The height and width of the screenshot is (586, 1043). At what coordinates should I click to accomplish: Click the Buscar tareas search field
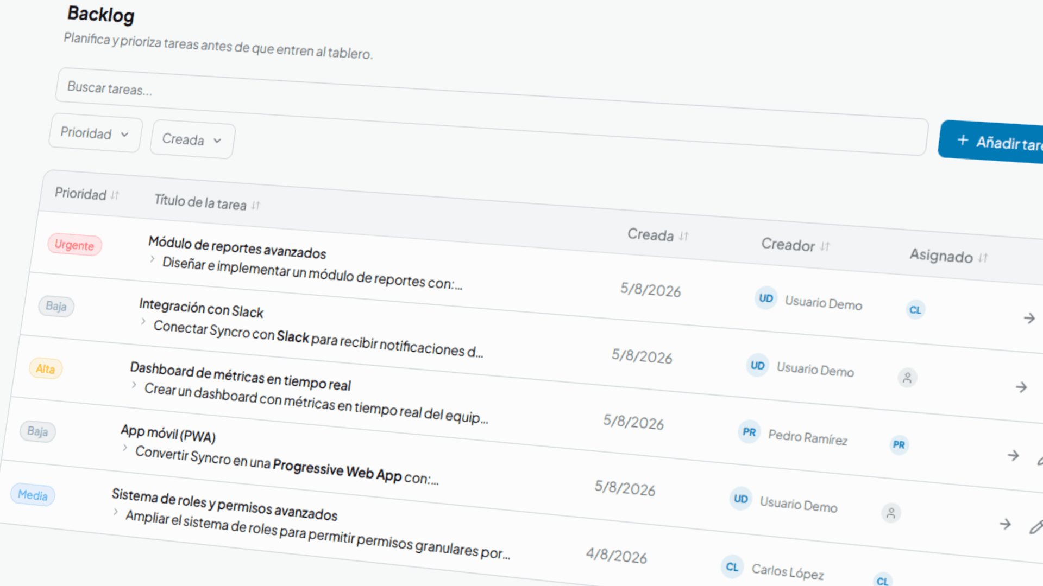pyautogui.click(x=492, y=111)
